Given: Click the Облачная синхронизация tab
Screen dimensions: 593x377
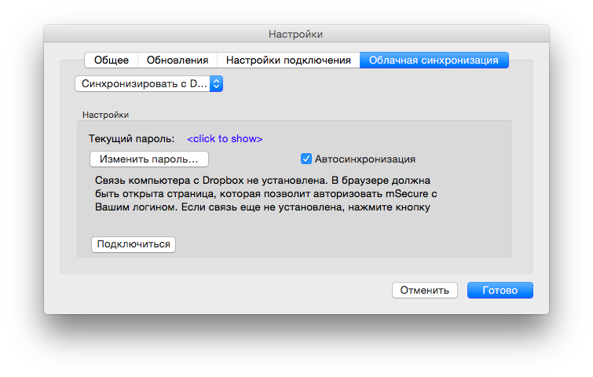Looking at the screenshot, I should pos(434,60).
